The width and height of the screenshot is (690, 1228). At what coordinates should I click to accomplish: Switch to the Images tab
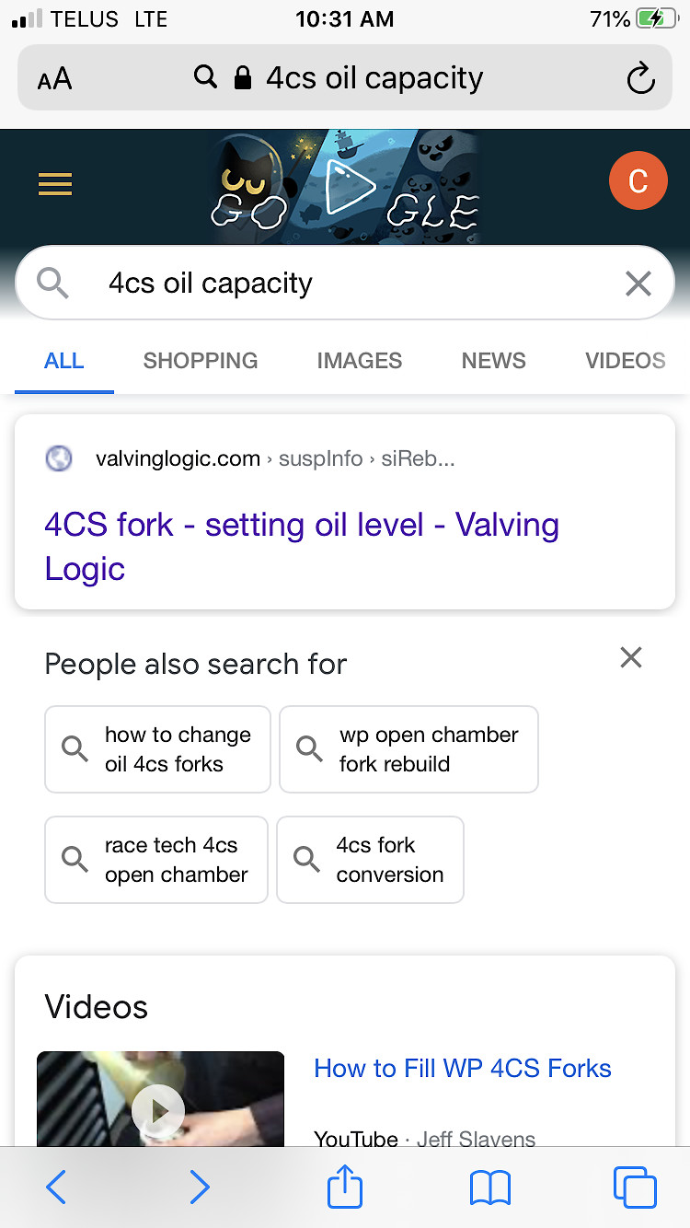360,361
